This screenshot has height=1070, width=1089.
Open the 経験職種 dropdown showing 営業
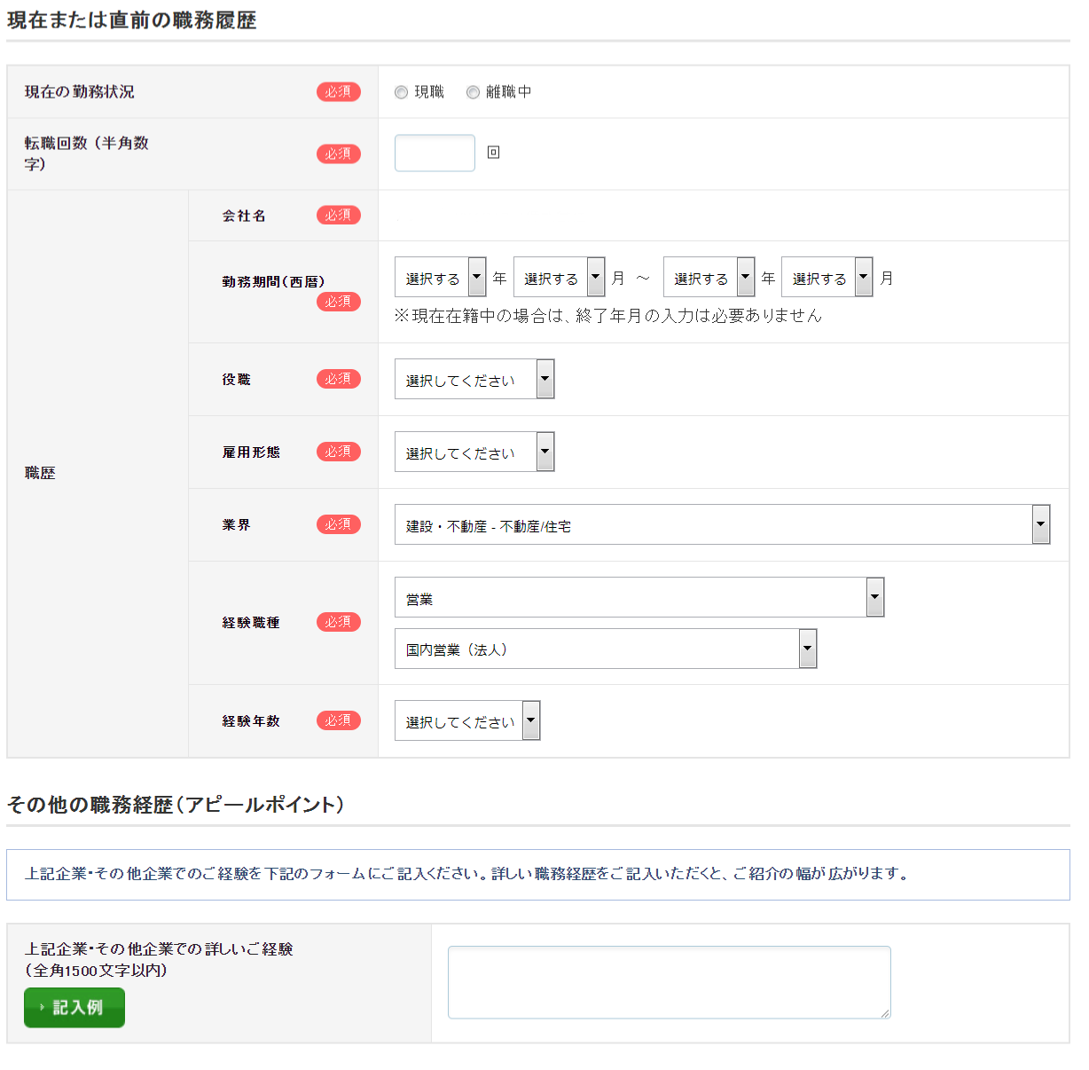point(639,597)
